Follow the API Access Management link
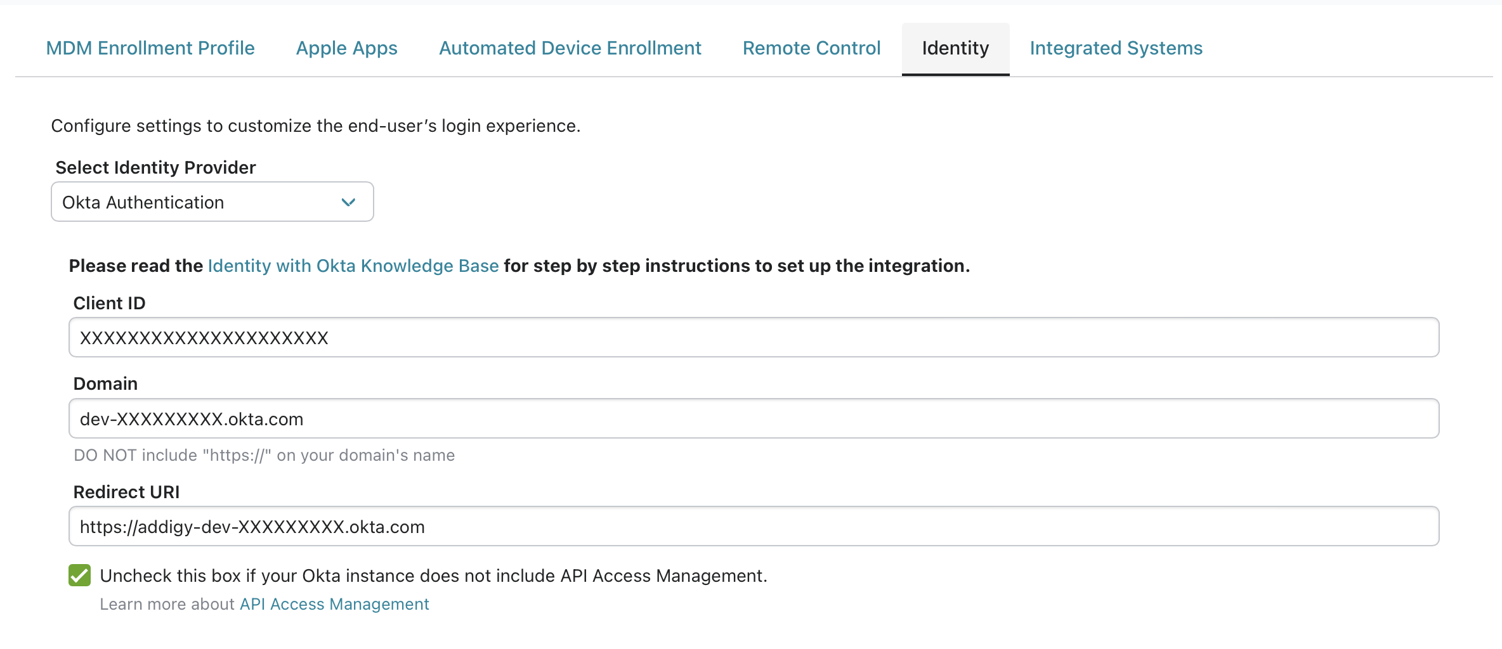The height and width of the screenshot is (649, 1502). tap(334, 604)
